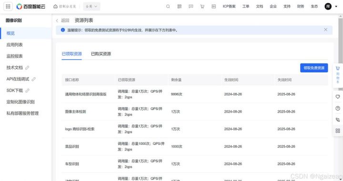The height and width of the screenshot is (181, 343).
Task: Click the external link icon beside 技术文档
Action: 27,68
